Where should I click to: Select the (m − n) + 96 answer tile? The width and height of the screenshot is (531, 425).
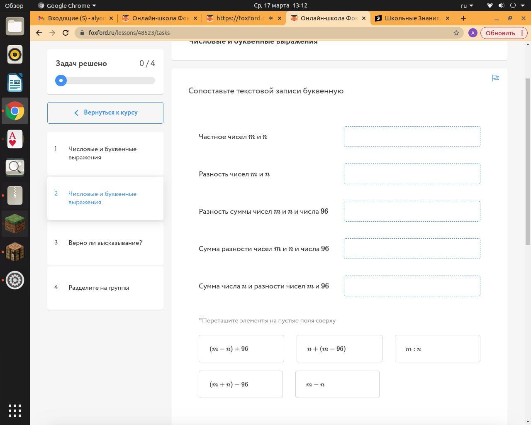coord(241,349)
